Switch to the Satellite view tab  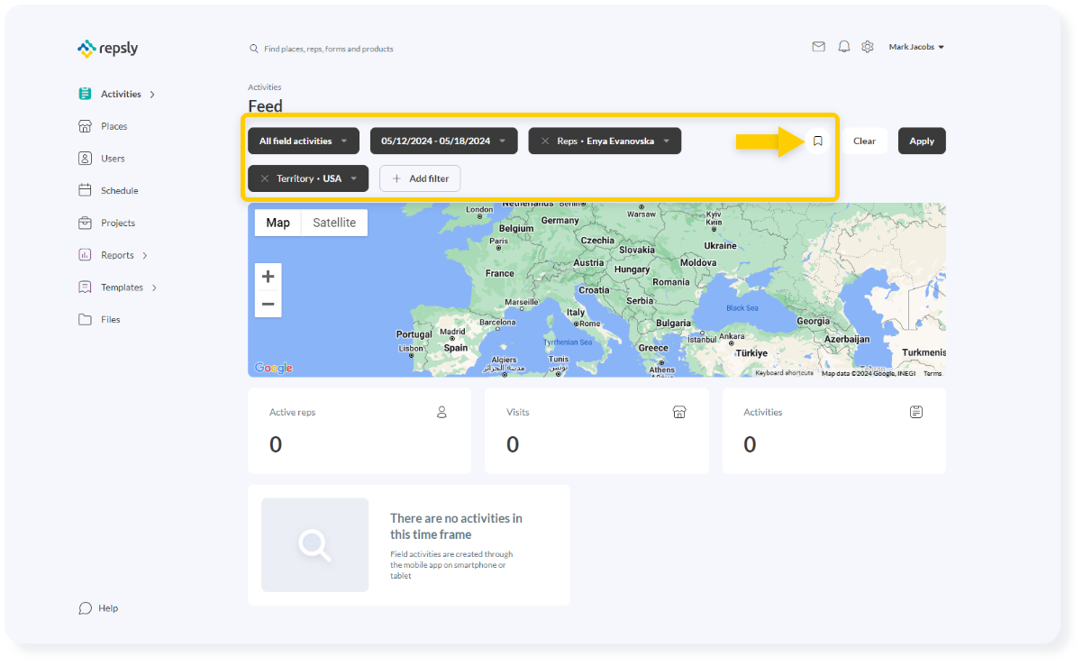(334, 223)
